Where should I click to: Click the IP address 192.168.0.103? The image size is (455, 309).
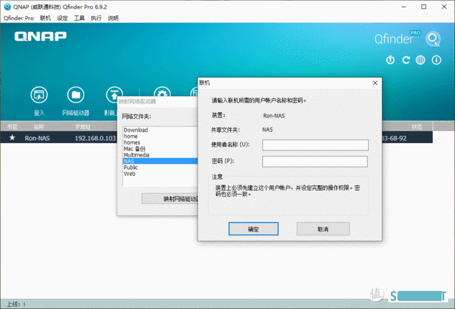[95, 138]
